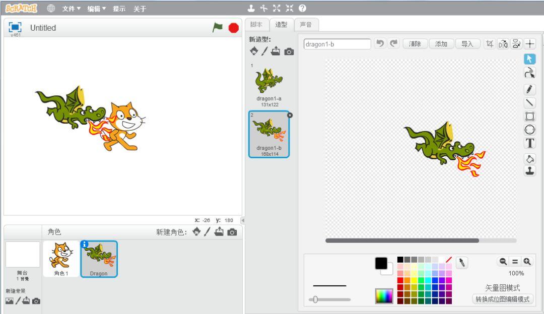Image resolution: width=544 pixels, height=314 pixels.
Task: Open the language globe menu
Action: [x=51, y=9]
